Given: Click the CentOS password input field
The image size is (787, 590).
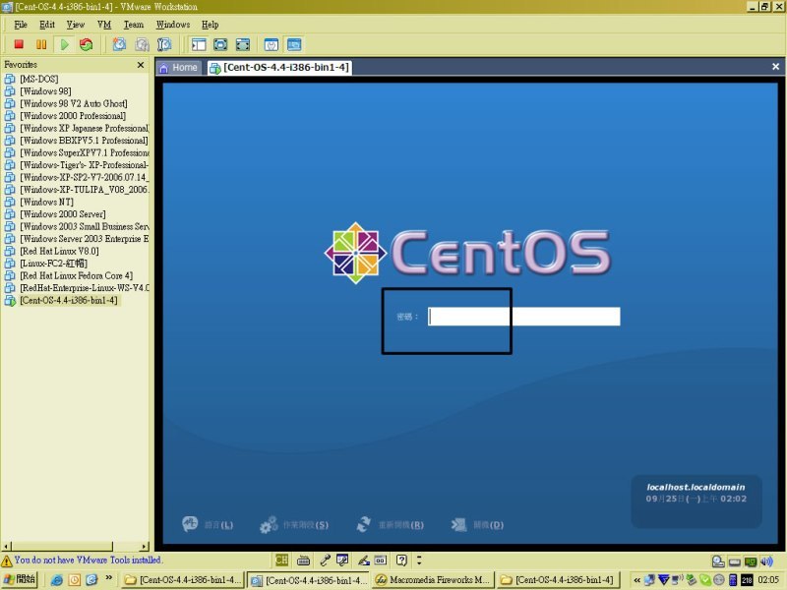Looking at the screenshot, I should 524,317.
